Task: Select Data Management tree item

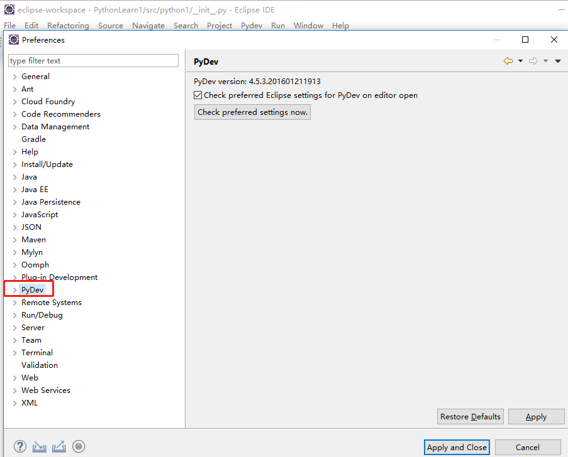Action: point(55,127)
